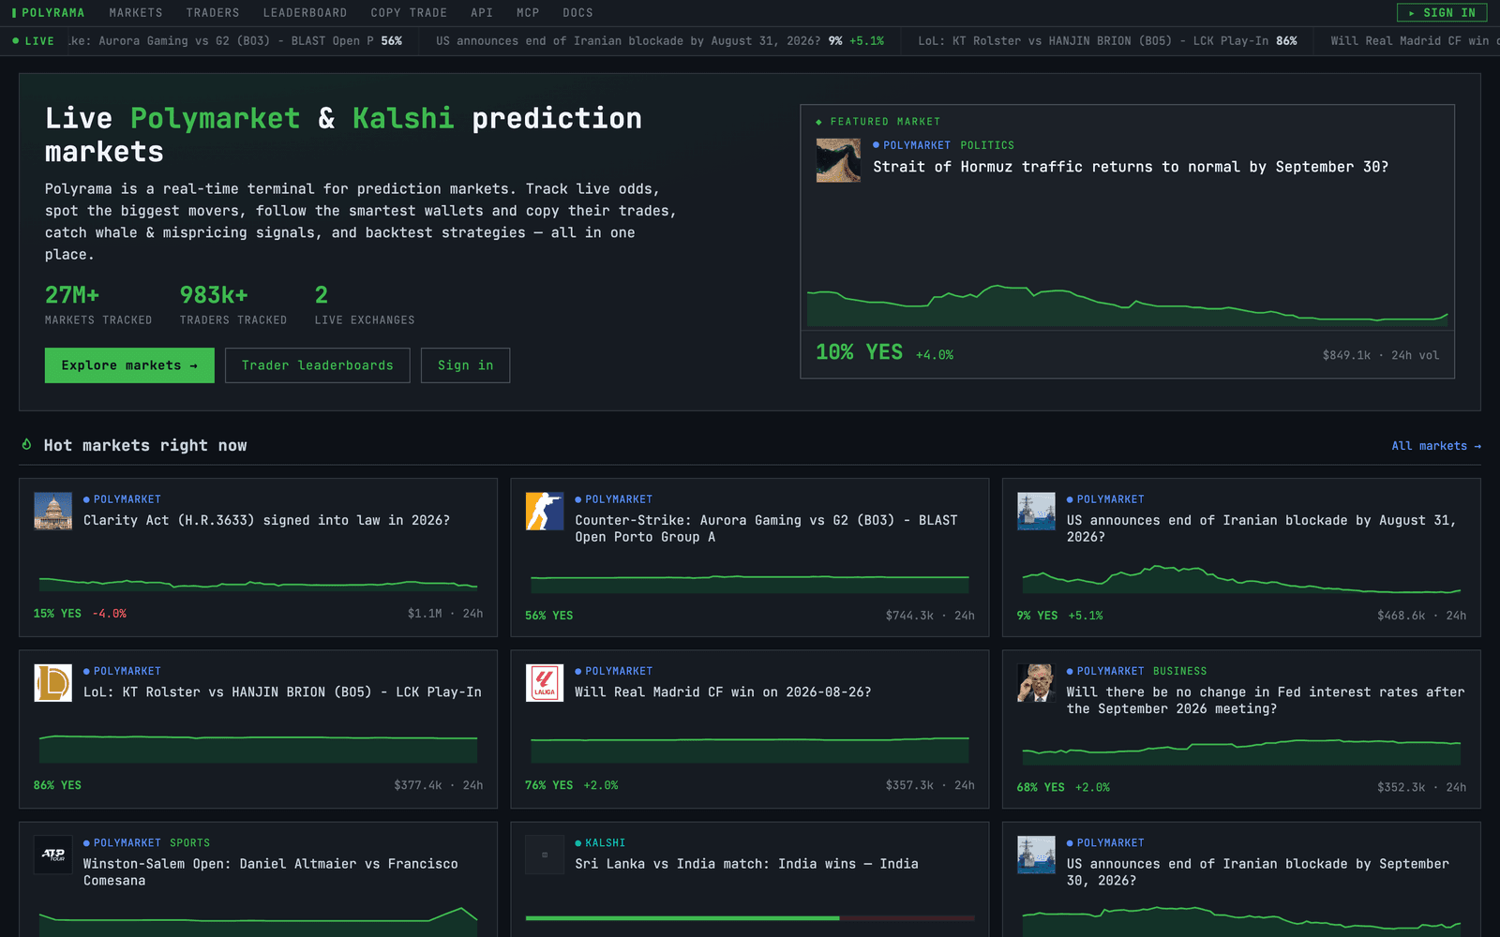
Task: Click the ATP Tour icon on Winston-Salem card
Action: (53, 855)
